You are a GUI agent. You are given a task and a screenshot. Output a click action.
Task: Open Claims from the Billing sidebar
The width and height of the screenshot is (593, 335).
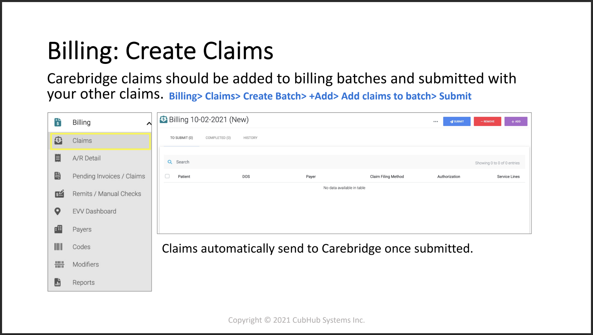(100, 141)
